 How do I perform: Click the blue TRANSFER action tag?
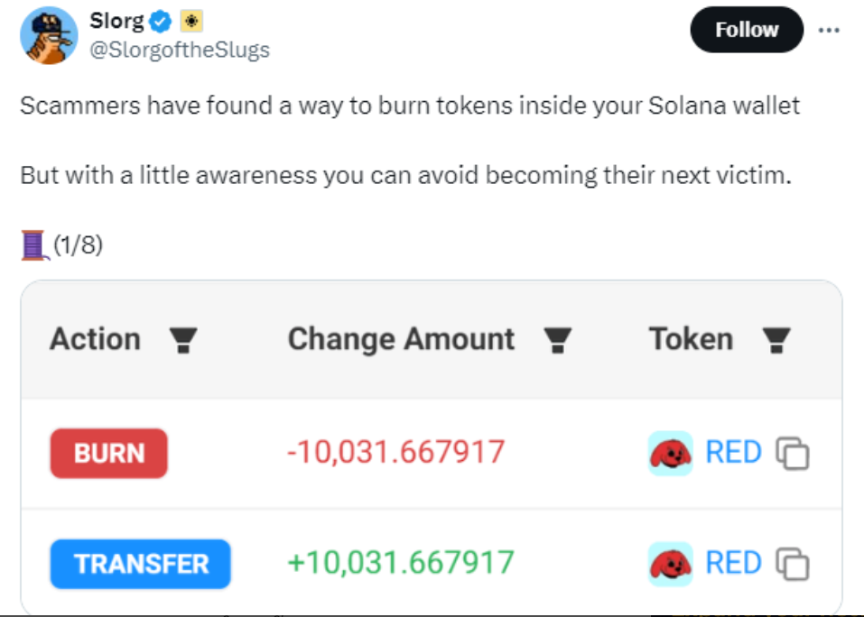tap(141, 564)
